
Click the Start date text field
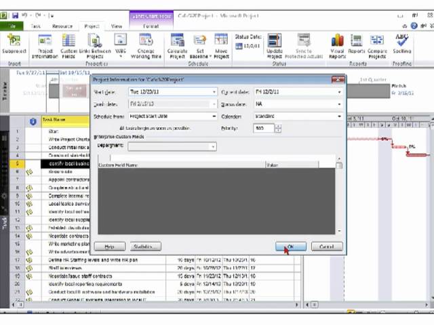(x=170, y=92)
